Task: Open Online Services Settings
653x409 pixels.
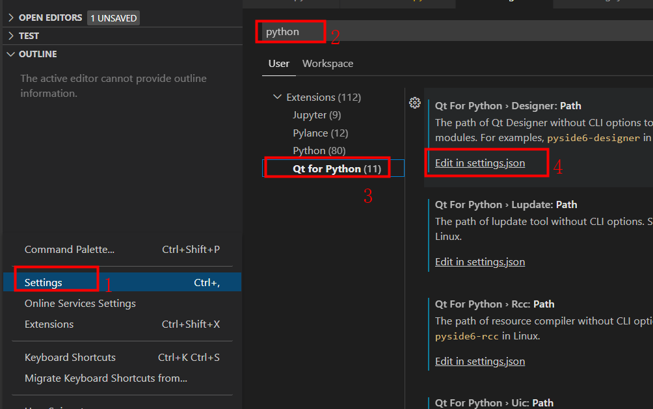Action: 79,303
